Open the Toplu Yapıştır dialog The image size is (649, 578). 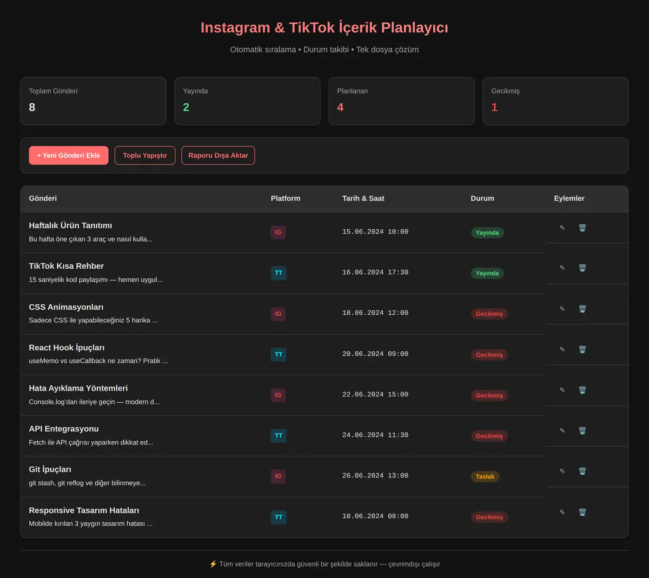(x=145, y=155)
